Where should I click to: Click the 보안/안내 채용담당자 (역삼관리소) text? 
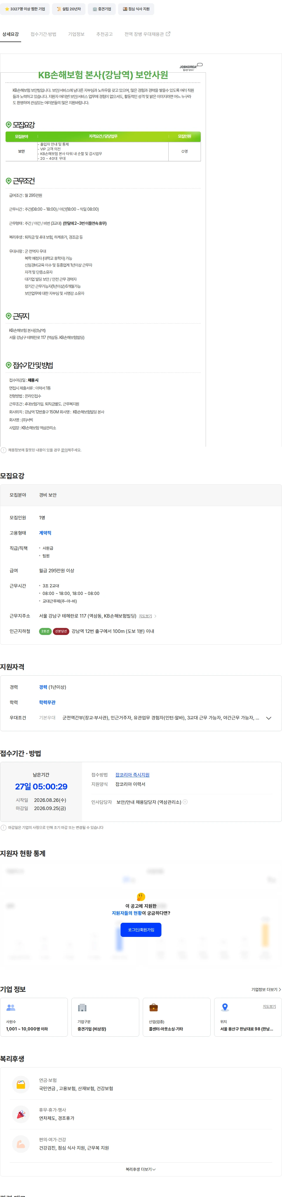pyautogui.click(x=149, y=802)
